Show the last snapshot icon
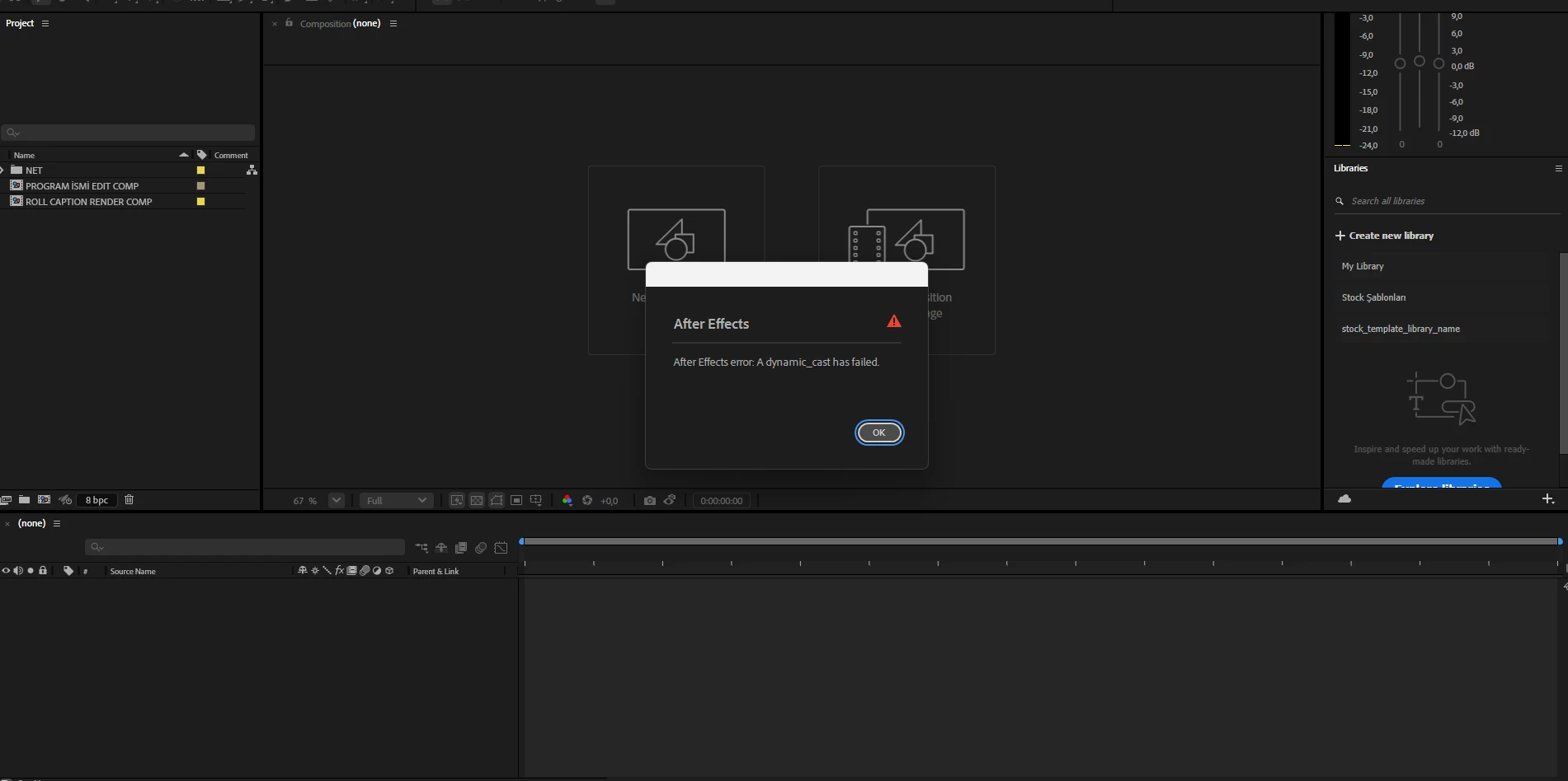 670,500
